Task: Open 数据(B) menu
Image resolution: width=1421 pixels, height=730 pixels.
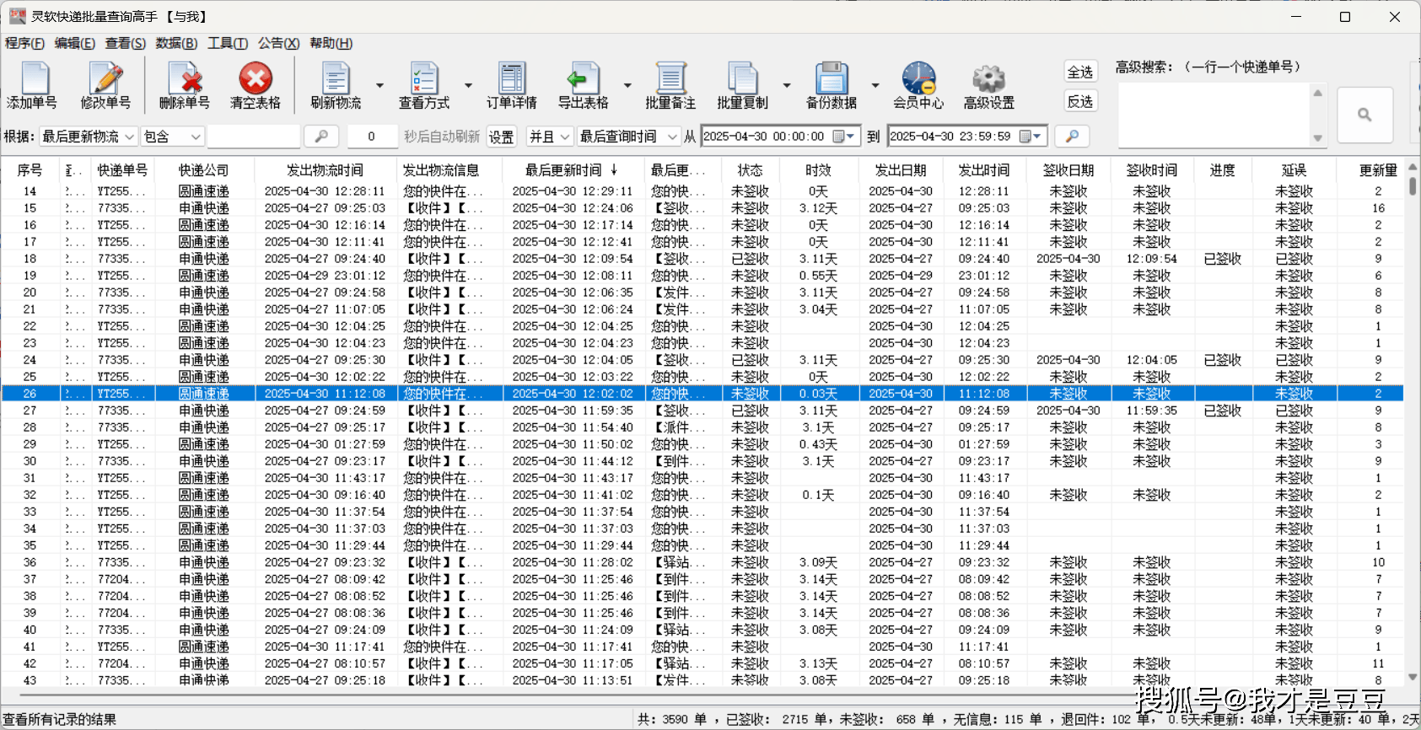Action: point(176,43)
